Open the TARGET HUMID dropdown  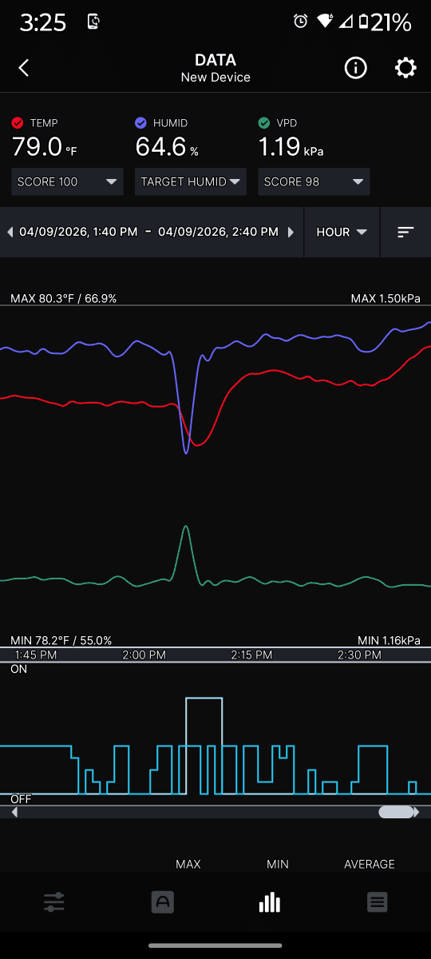click(191, 181)
